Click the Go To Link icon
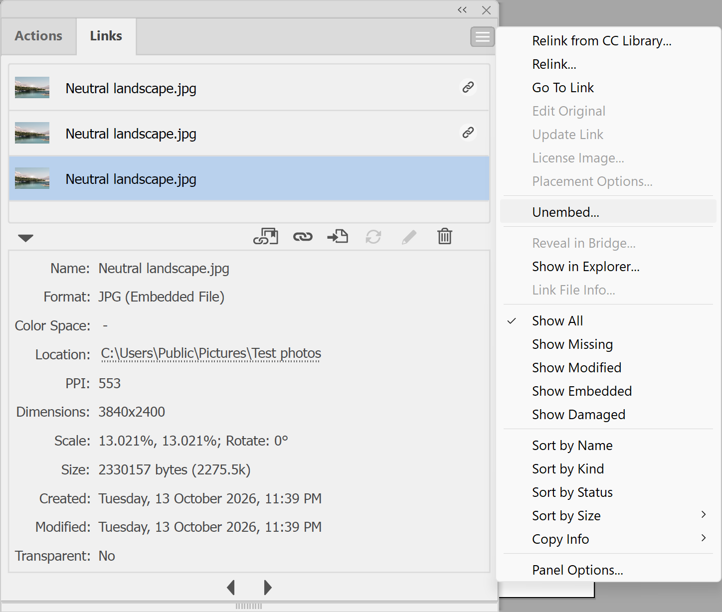The image size is (722, 612). coord(338,236)
